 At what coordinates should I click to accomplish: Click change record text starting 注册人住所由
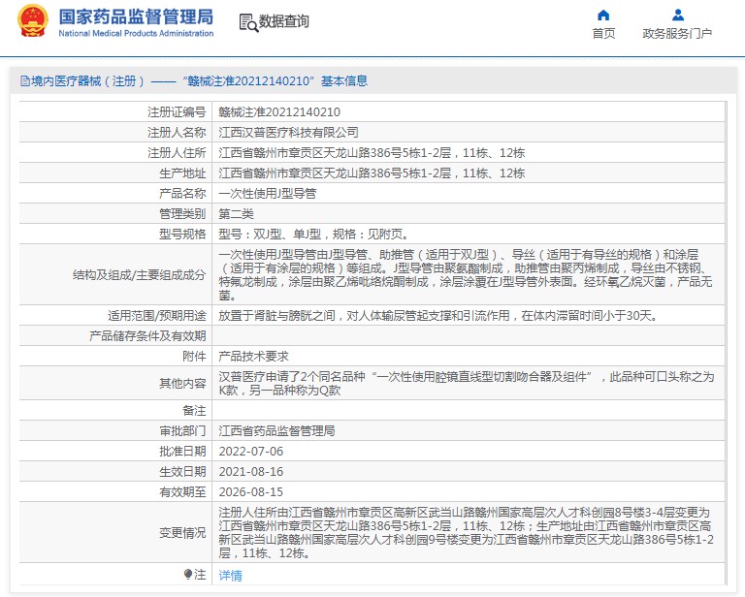pyautogui.click(x=467, y=533)
